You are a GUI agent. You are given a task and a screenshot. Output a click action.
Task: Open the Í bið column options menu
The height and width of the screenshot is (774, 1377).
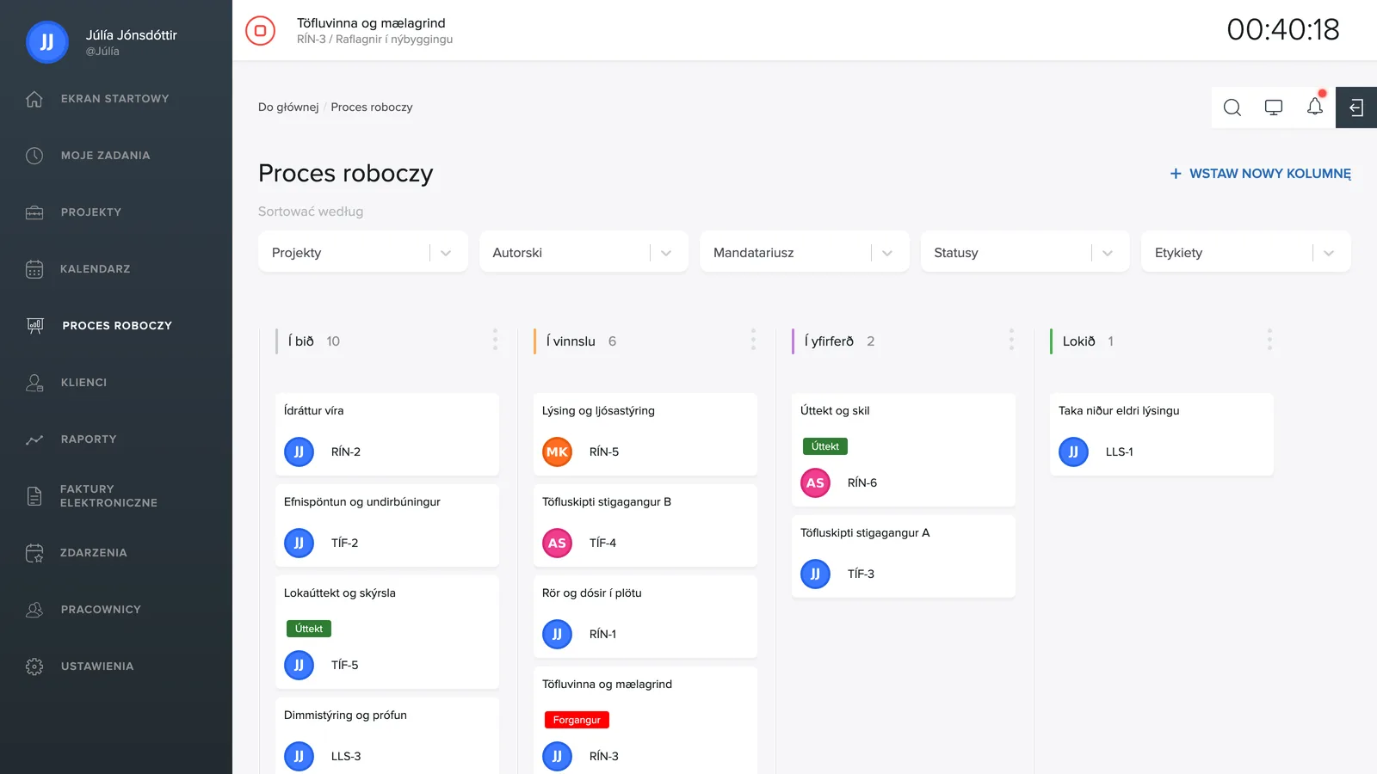click(x=495, y=340)
